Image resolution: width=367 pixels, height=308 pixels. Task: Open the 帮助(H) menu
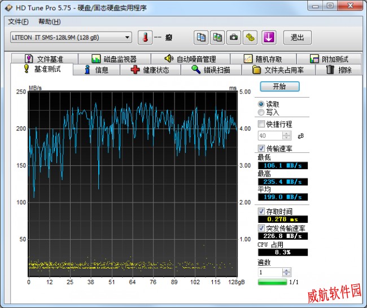pyautogui.click(x=50, y=22)
